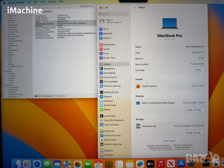The height and width of the screenshot is (168, 224).
Task: Click the Name value "Mac's MacBook Pro"
Action: point(195,47)
